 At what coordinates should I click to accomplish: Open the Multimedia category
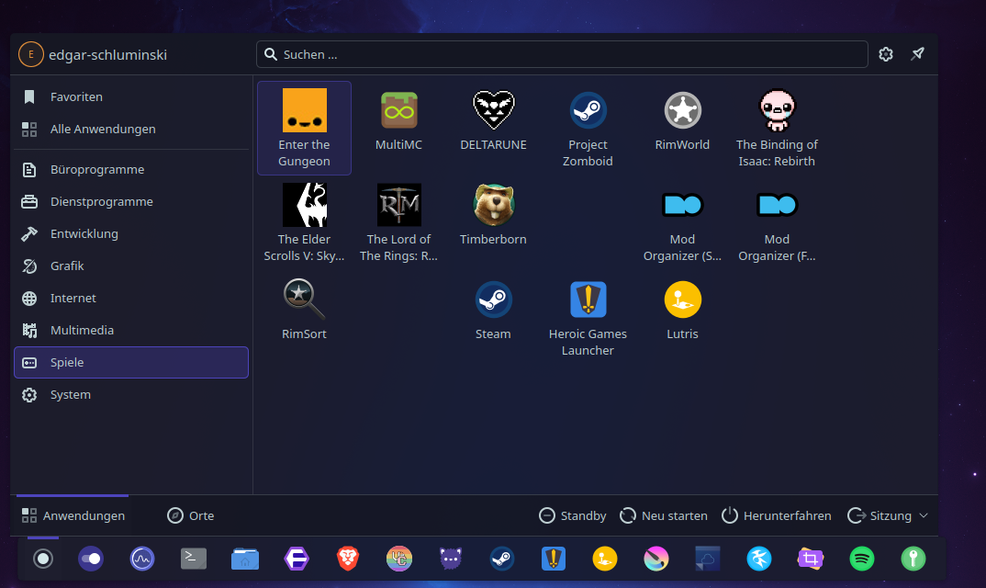click(131, 330)
